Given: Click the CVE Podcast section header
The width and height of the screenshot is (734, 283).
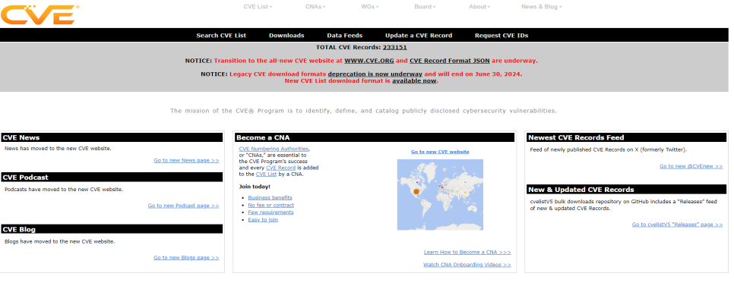Looking at the screenshot, I should [112, 178].
